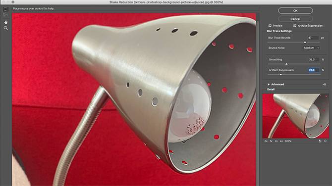This screenshot has width=332, height=186.
Task: Click the 300% loupe zoom value
Action: [x=288, y=141]
